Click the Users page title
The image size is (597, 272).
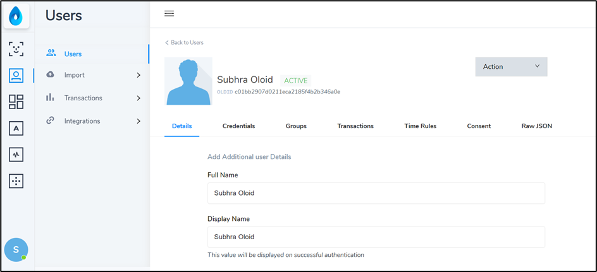(64, 16)
